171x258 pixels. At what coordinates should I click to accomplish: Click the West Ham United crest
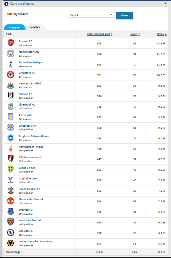pos(11,222)
